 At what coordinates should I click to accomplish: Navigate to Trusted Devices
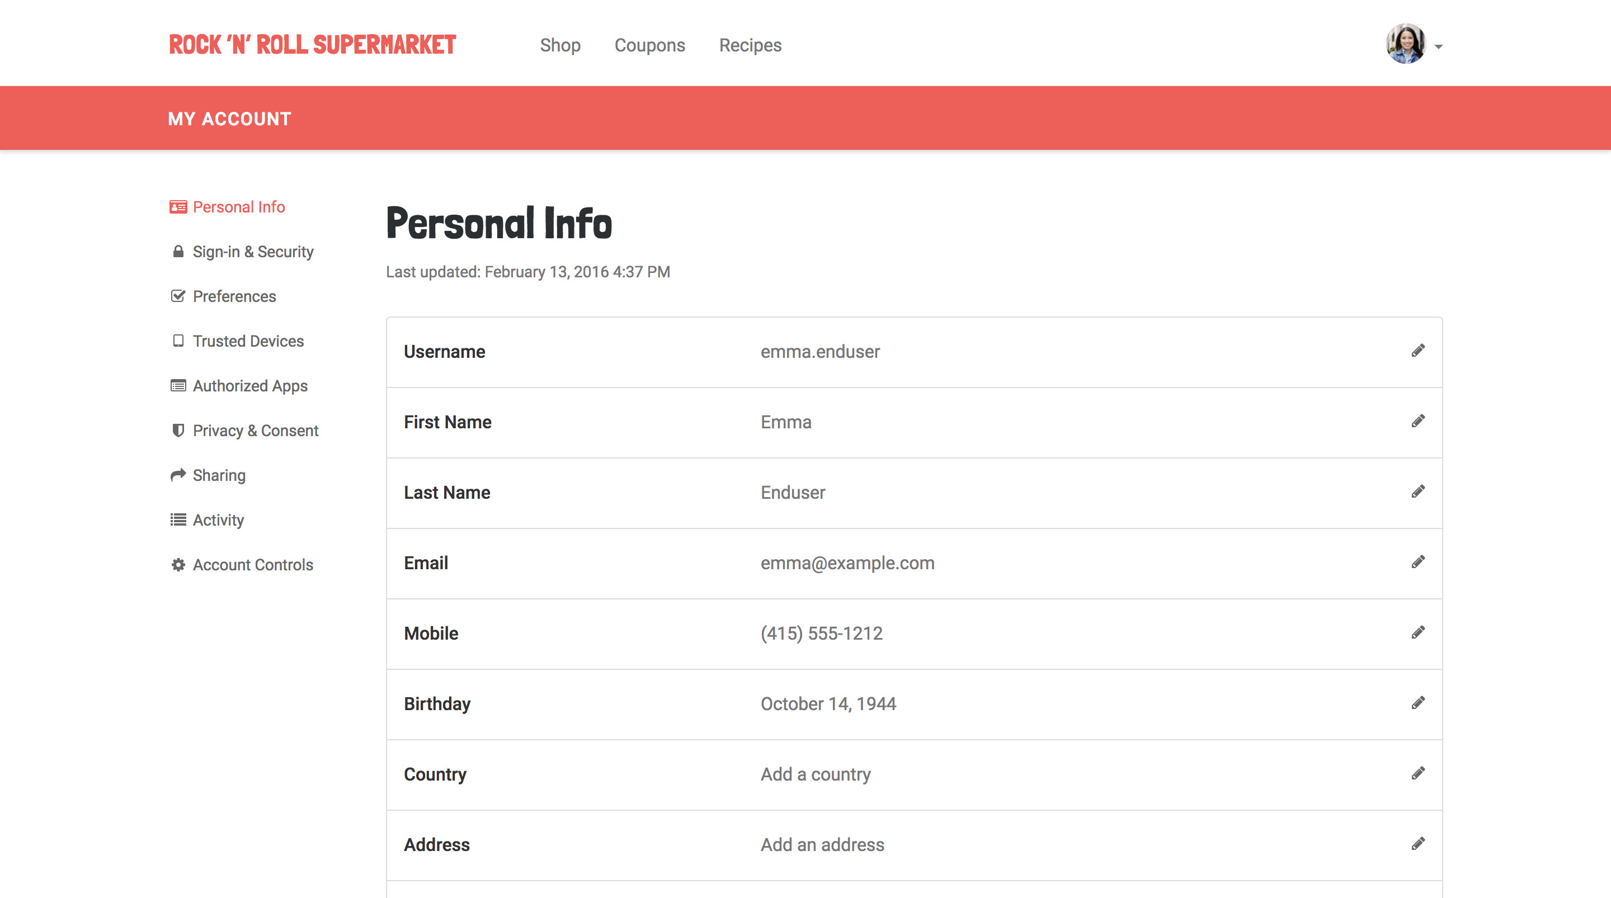(248, 341)
